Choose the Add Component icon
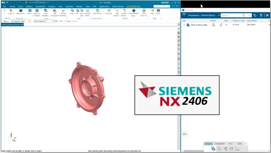Image resolution: width=271 pixels, height=153 pixels. [54, 11]
